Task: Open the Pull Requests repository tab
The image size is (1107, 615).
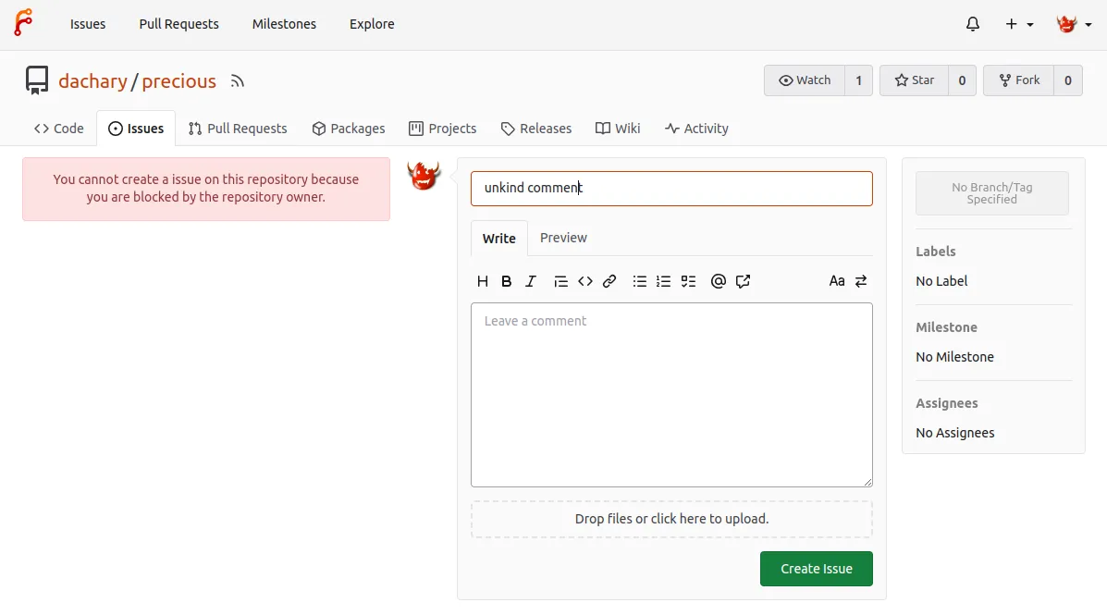Action: tap(238, 129)
